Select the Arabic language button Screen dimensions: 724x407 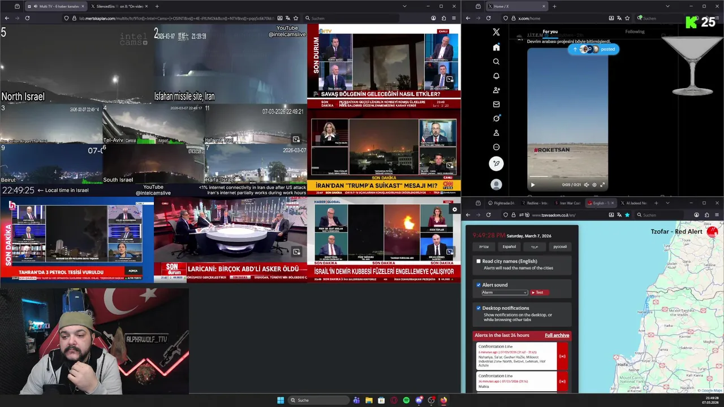(535, 246)
